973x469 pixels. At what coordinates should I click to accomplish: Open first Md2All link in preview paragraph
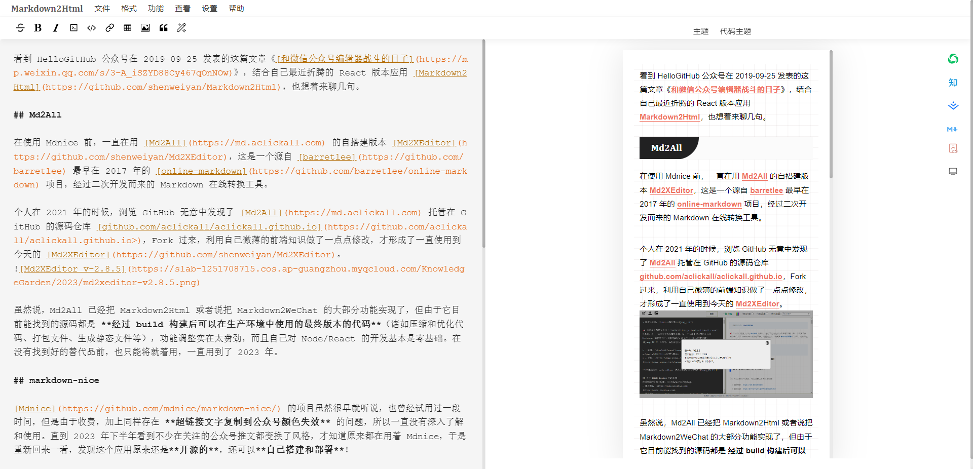755,176
